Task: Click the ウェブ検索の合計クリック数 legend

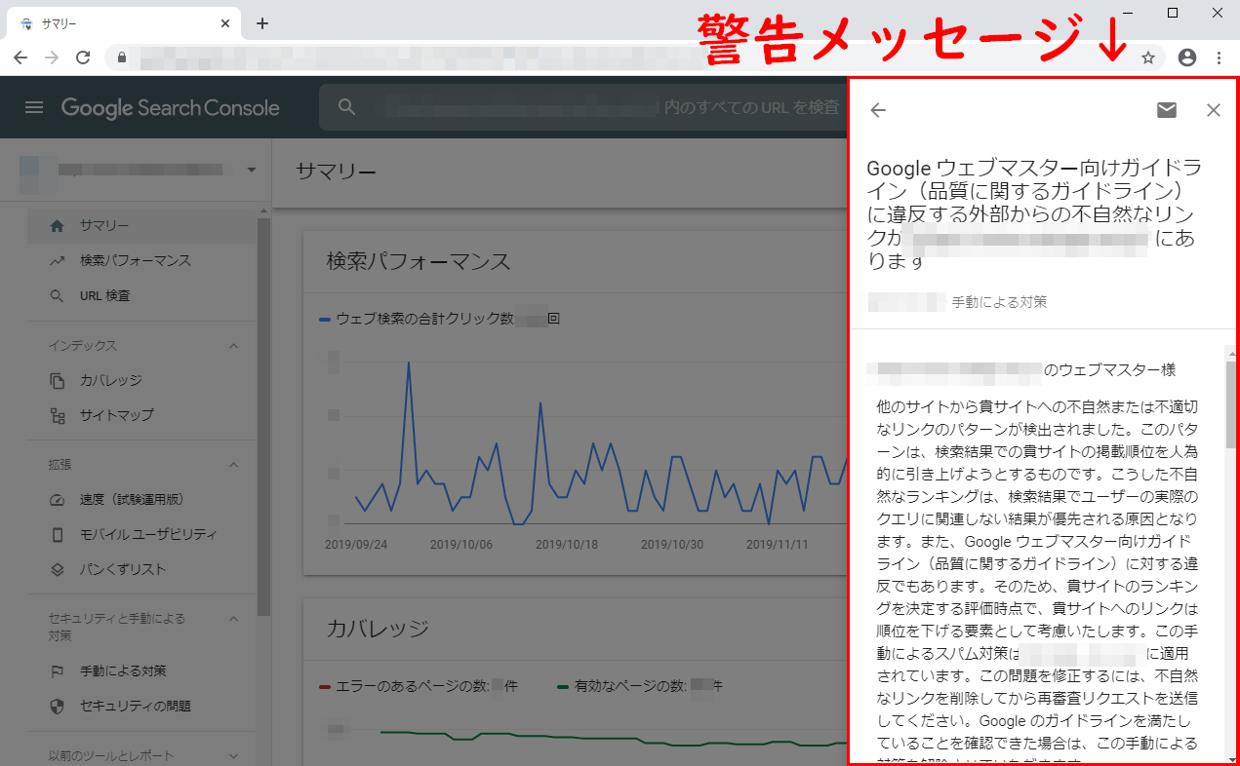Action: tap(439, 319)
